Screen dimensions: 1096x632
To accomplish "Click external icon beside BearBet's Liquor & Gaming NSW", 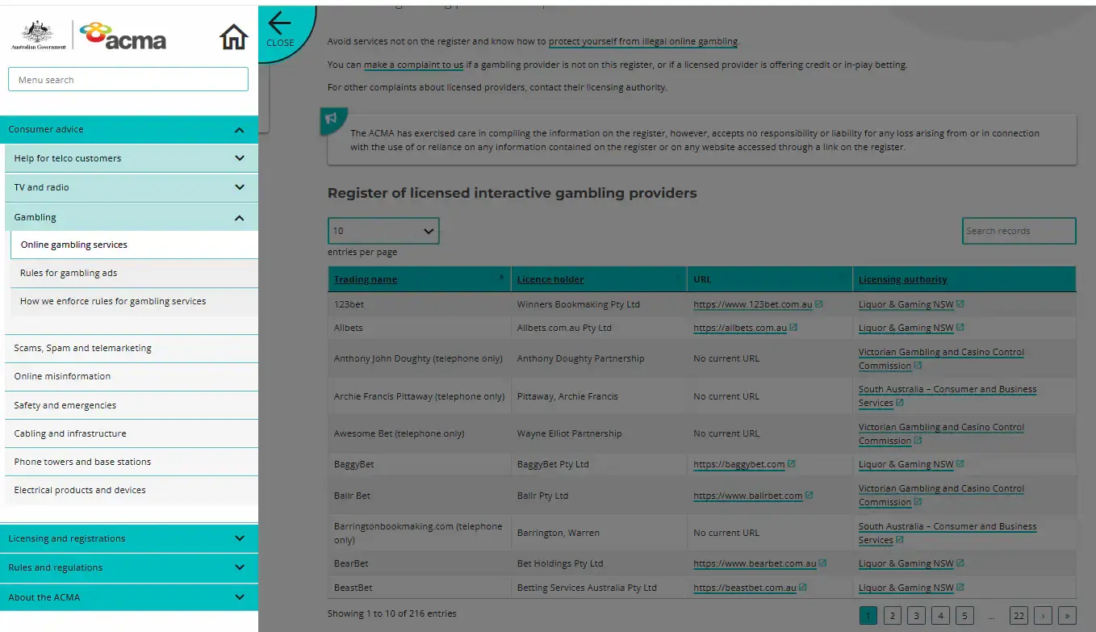I will [x=960, y=563].
